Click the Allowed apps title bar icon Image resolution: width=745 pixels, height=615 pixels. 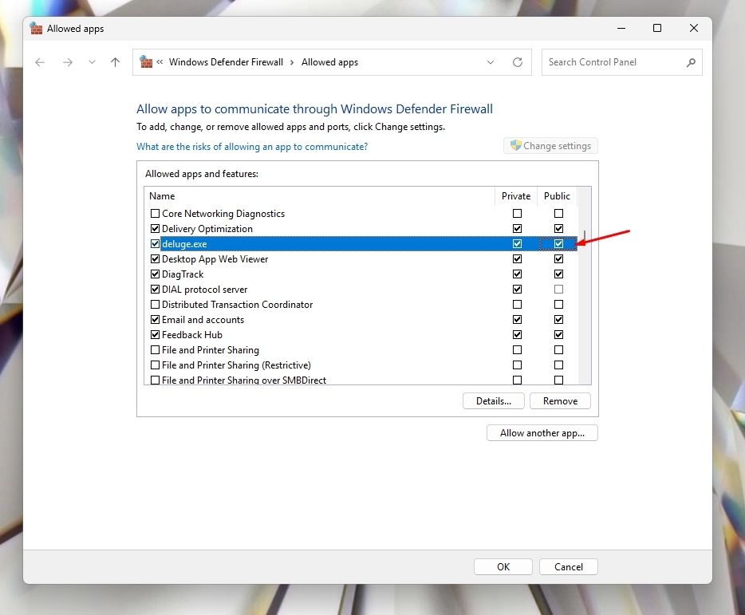click(x=36, y=29)
